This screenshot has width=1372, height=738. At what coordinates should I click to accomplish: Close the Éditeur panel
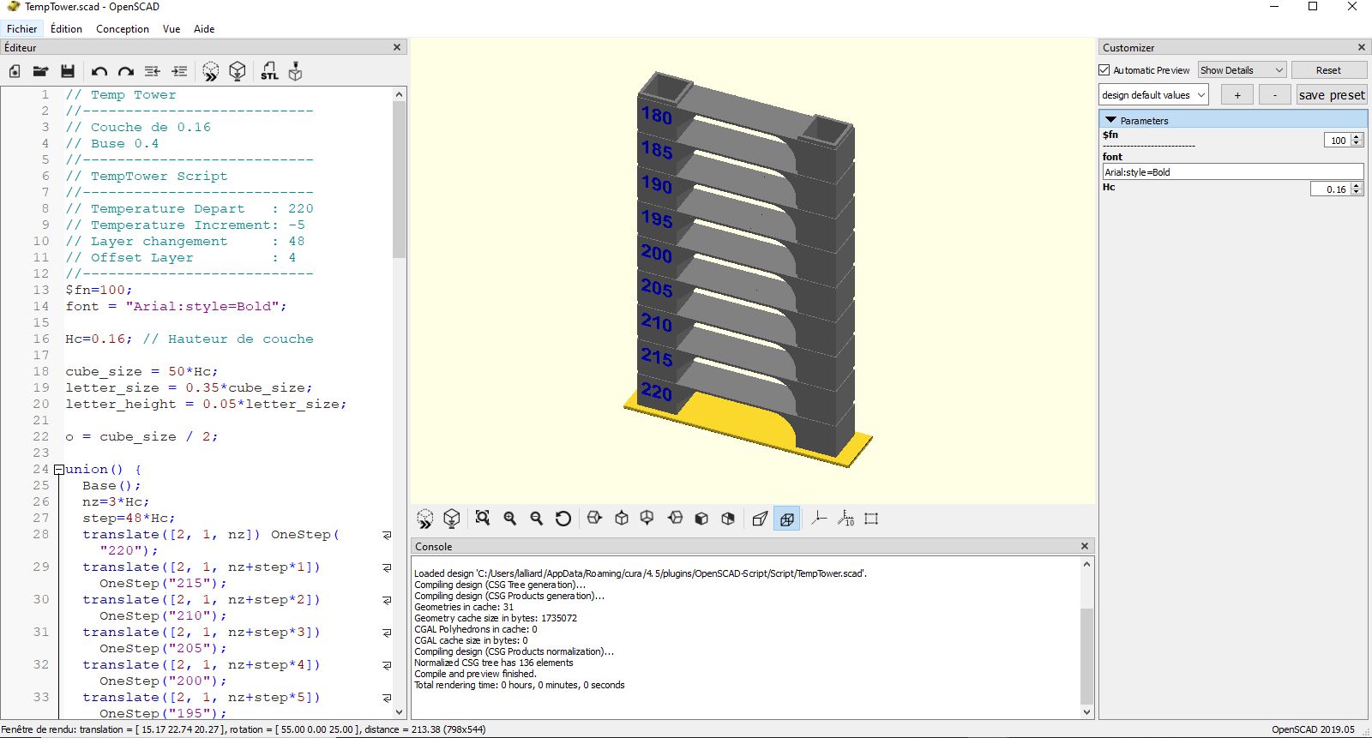tap(397, 47)
